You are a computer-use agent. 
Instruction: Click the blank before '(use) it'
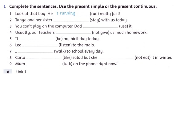click(100, 26)
